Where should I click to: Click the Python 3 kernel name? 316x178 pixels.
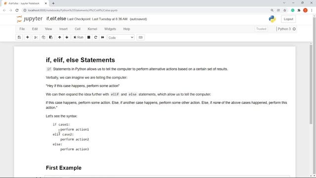[284, 29]
